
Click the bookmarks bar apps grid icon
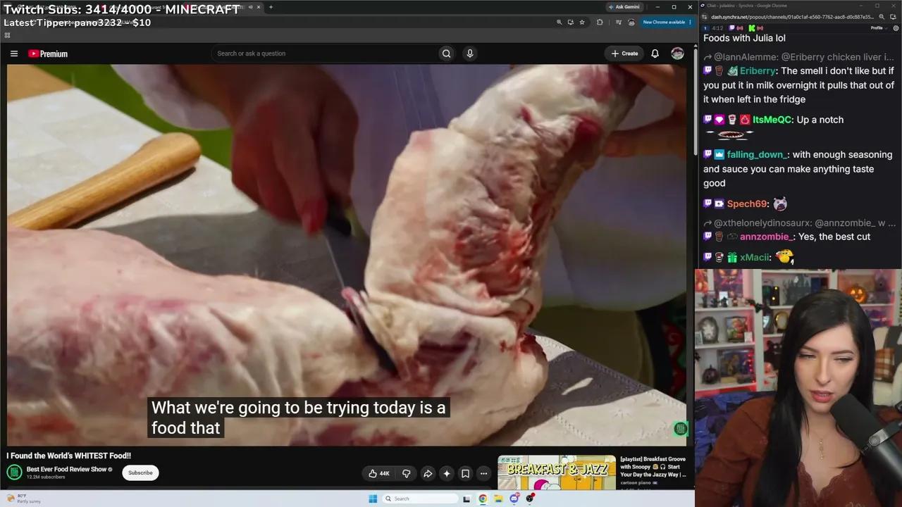click(7, 35)
